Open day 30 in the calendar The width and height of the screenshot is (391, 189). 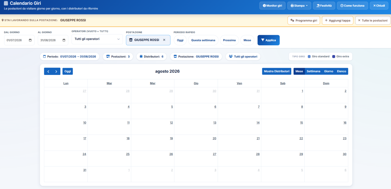point(344,154)
